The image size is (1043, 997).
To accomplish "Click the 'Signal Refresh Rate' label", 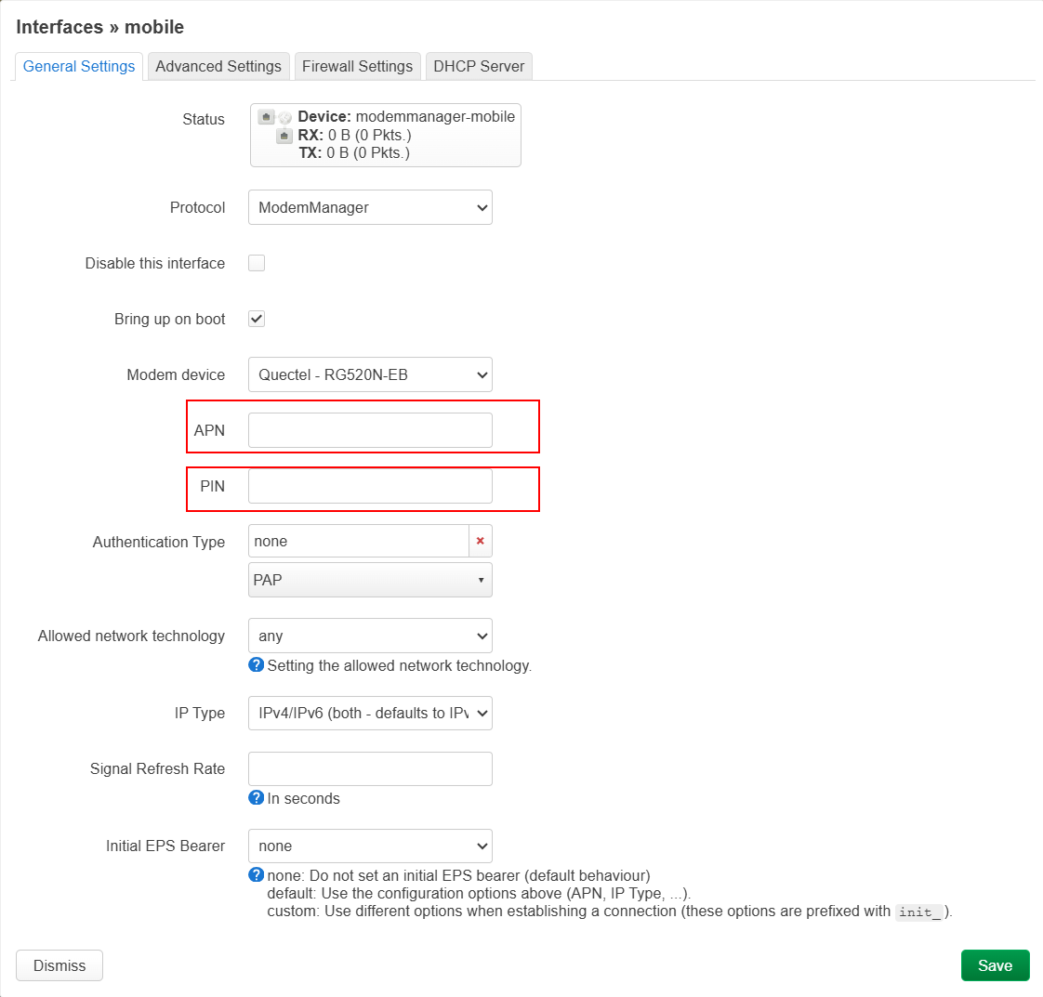I will coord(158,769).
